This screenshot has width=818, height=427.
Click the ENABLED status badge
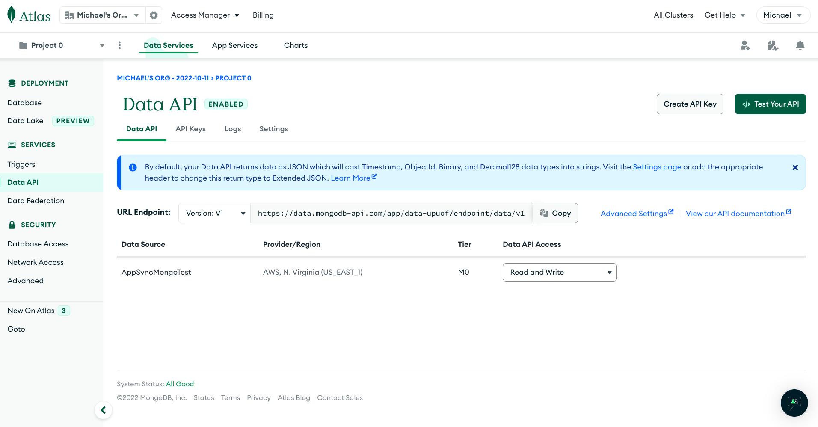[226, 104]
